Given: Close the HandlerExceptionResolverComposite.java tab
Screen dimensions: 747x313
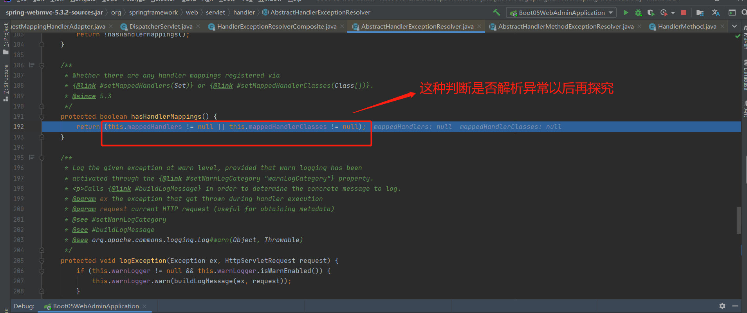Looking at the screenshot, I should pyautogui.click(x=342, y=26).
